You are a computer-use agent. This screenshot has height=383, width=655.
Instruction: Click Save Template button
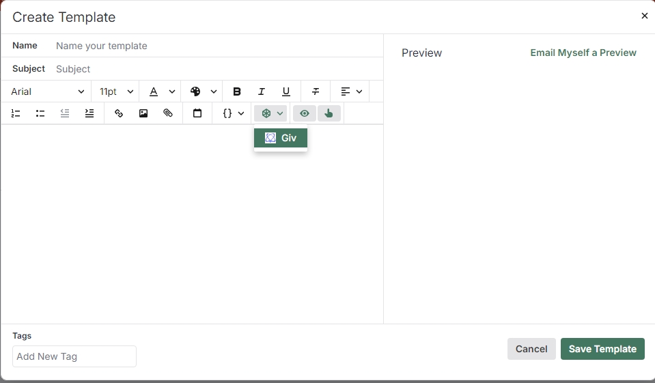(x=602, y=349)
